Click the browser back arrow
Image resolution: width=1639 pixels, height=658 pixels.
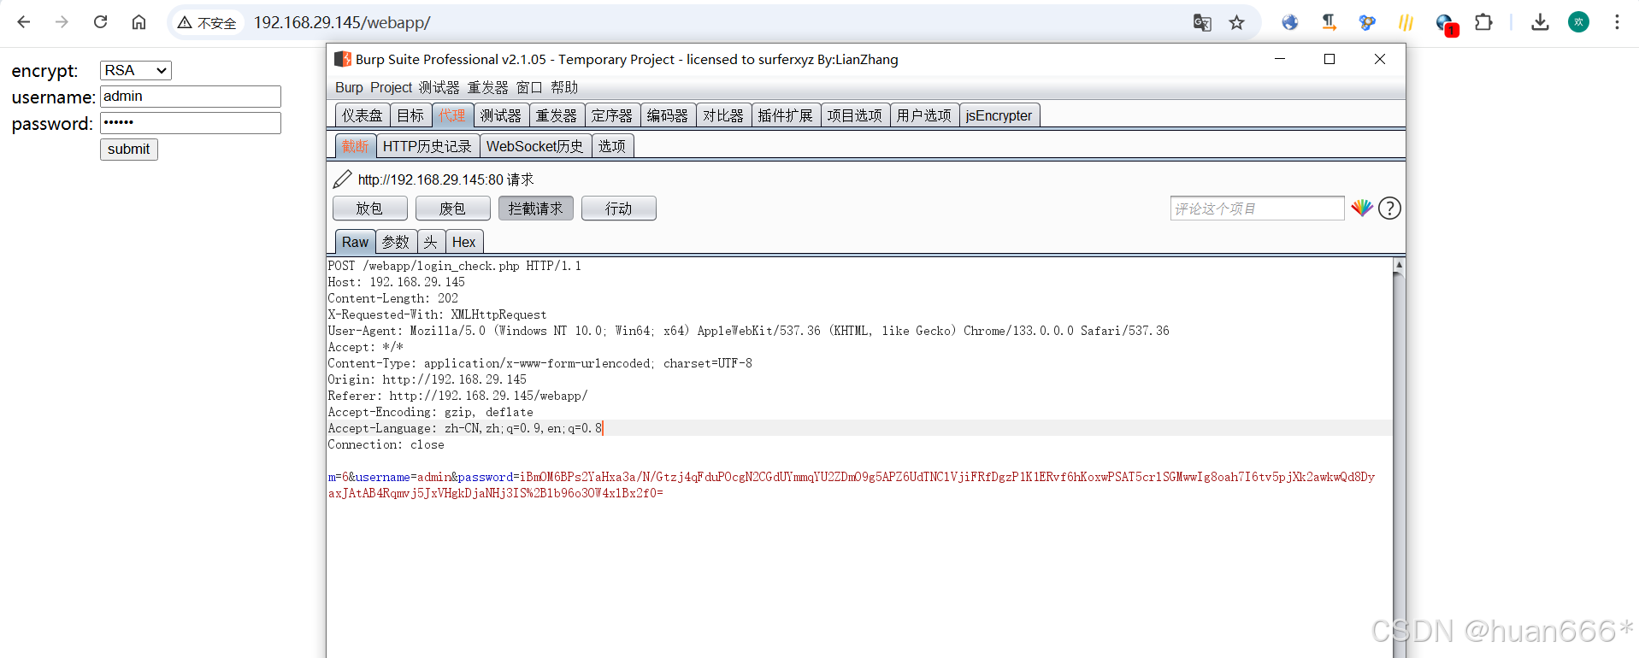point(24,22)
